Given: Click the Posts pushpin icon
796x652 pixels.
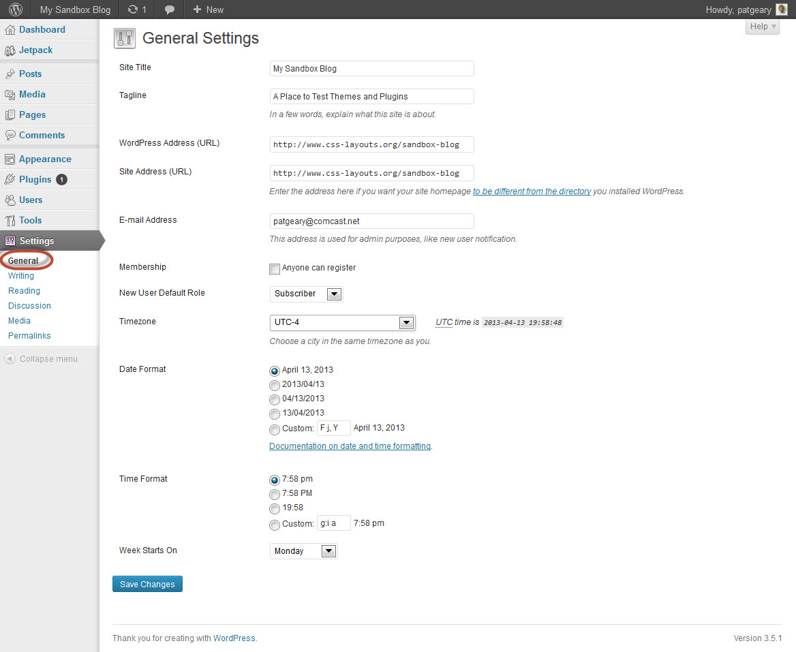Looking at the screenshot, I should (10, 74).
